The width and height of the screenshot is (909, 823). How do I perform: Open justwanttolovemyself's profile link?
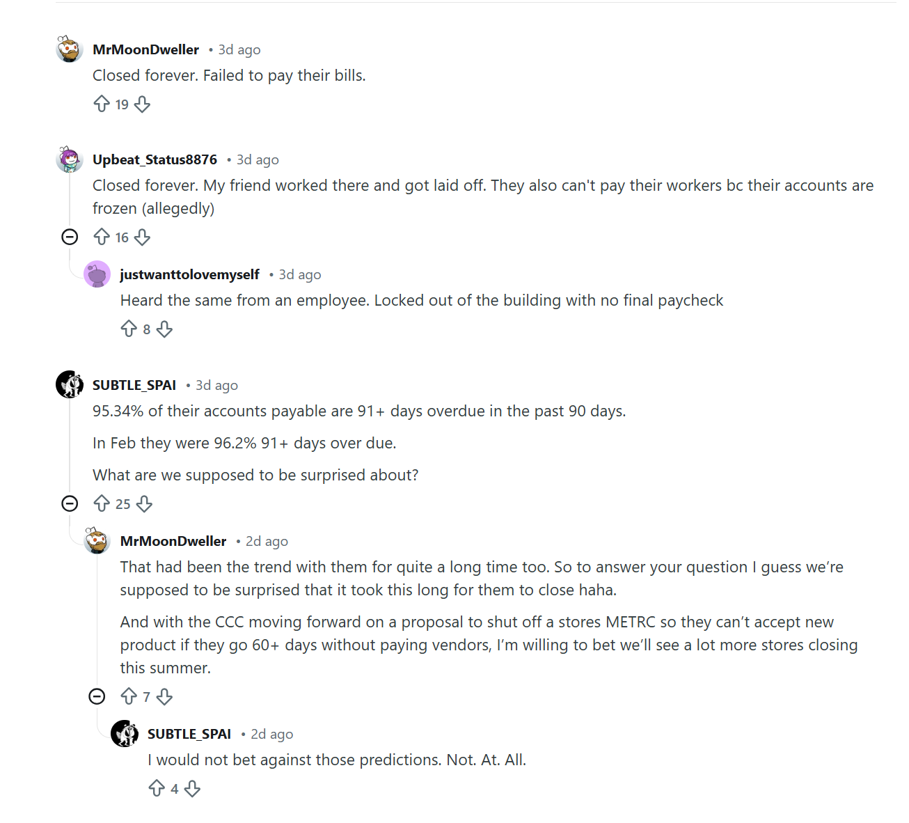[189, 274]
